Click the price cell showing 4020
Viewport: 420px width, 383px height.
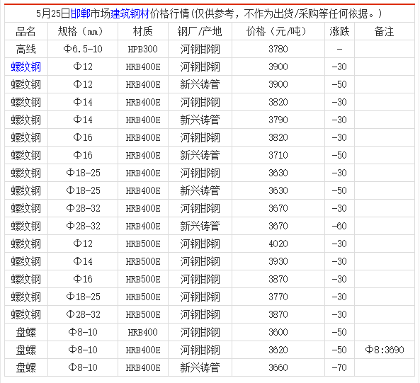tap(278, 244)
